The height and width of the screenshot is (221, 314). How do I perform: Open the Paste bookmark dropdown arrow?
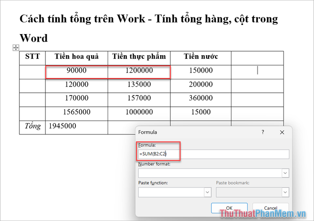click(x=285, y=192)
